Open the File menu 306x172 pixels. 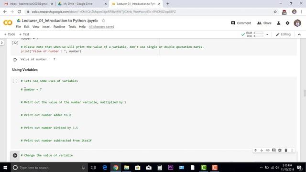tap(18, 27)
